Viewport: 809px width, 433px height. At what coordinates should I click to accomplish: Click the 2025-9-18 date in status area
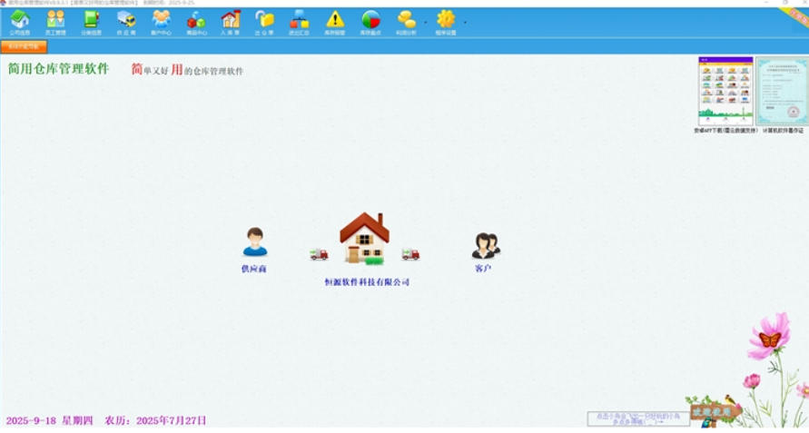click(31, 420)
